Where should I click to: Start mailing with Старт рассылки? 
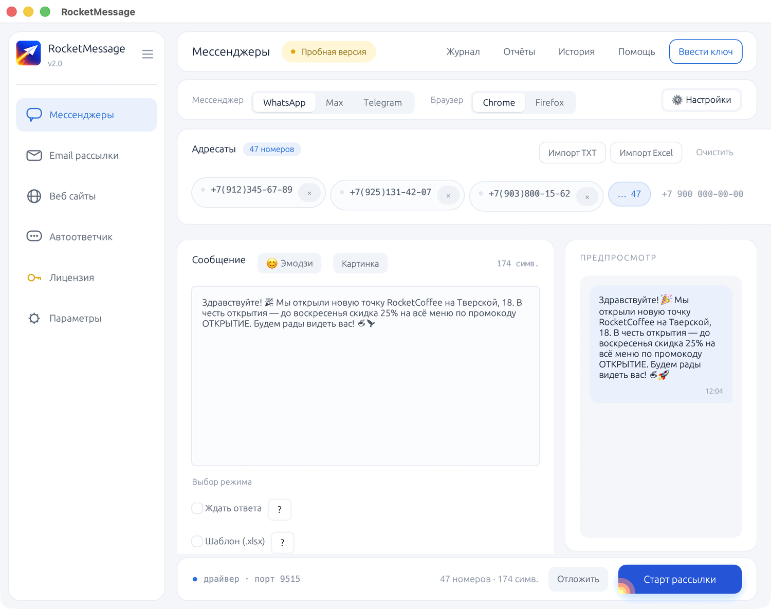(680, 579)
